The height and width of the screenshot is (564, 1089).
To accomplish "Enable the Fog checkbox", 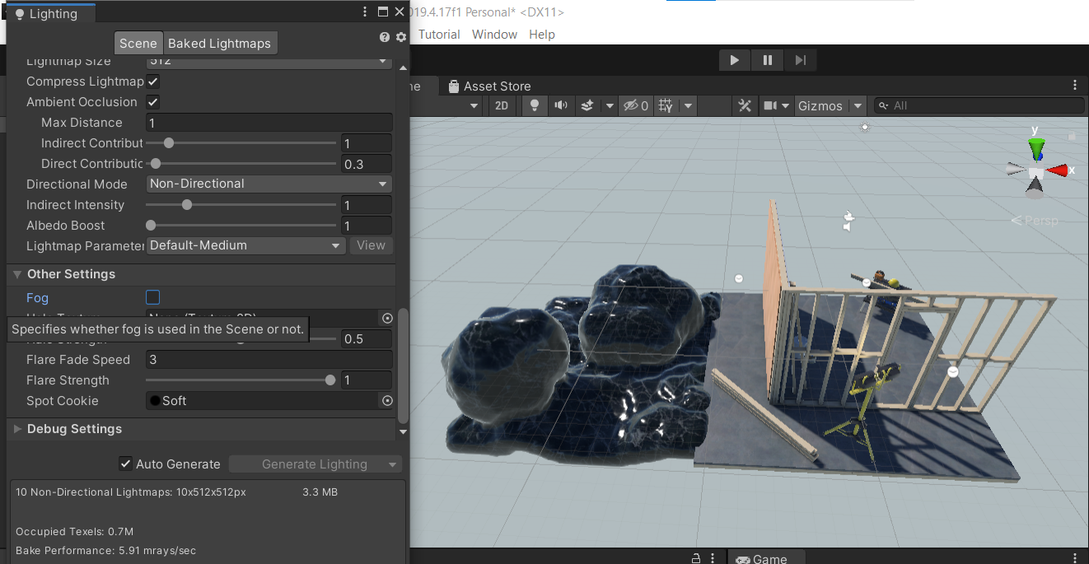I will tap(152, 297).
